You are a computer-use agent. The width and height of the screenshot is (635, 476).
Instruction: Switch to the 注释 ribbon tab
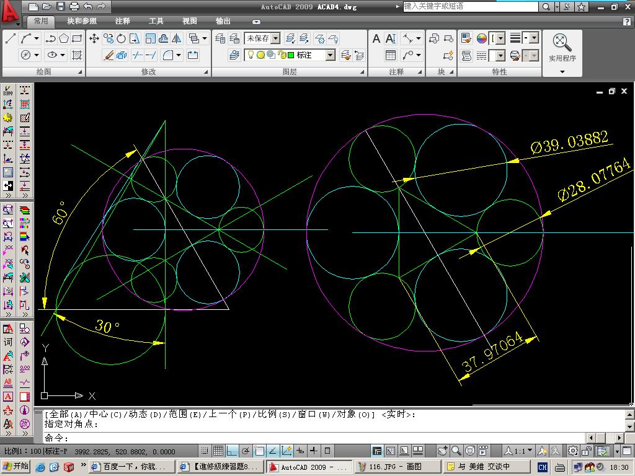coord(122,21)
